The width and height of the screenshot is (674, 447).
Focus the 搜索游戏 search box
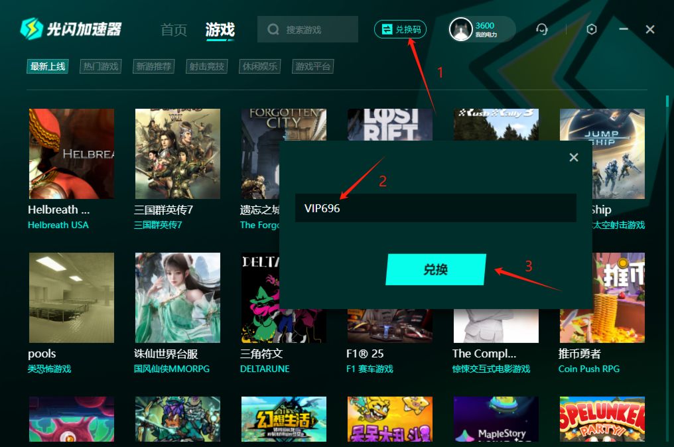click(x=308, y=29)
